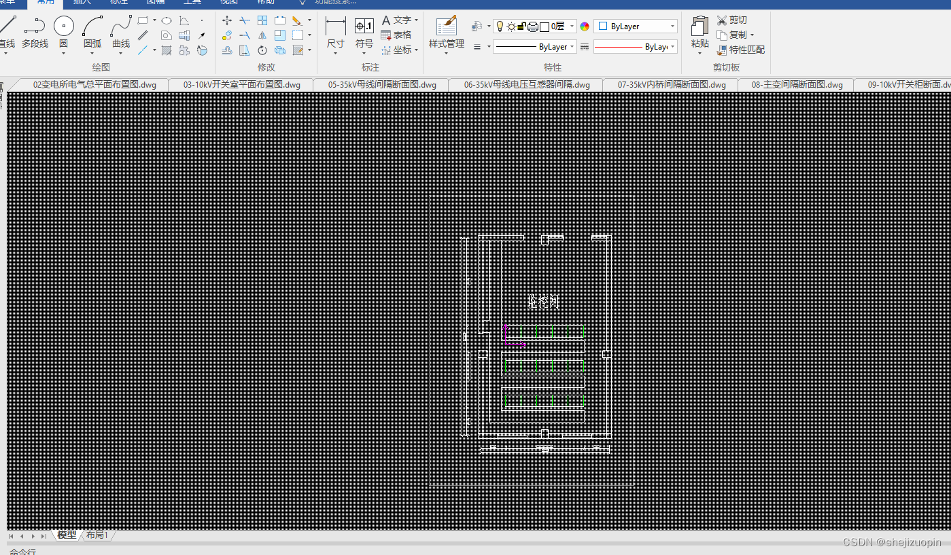951x555 pixels.
Task: Click the Extend tool in Modify
Action: (245, 35)
